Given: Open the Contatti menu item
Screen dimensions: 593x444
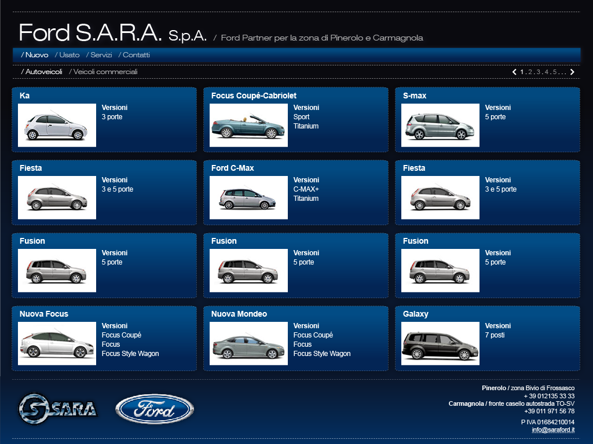Looking at the screenshot, I should (136, 55).
